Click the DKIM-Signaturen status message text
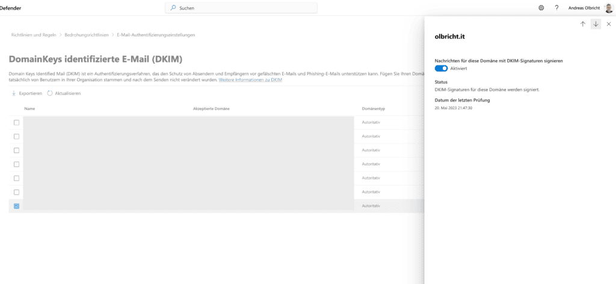 (x=487, y=89)
